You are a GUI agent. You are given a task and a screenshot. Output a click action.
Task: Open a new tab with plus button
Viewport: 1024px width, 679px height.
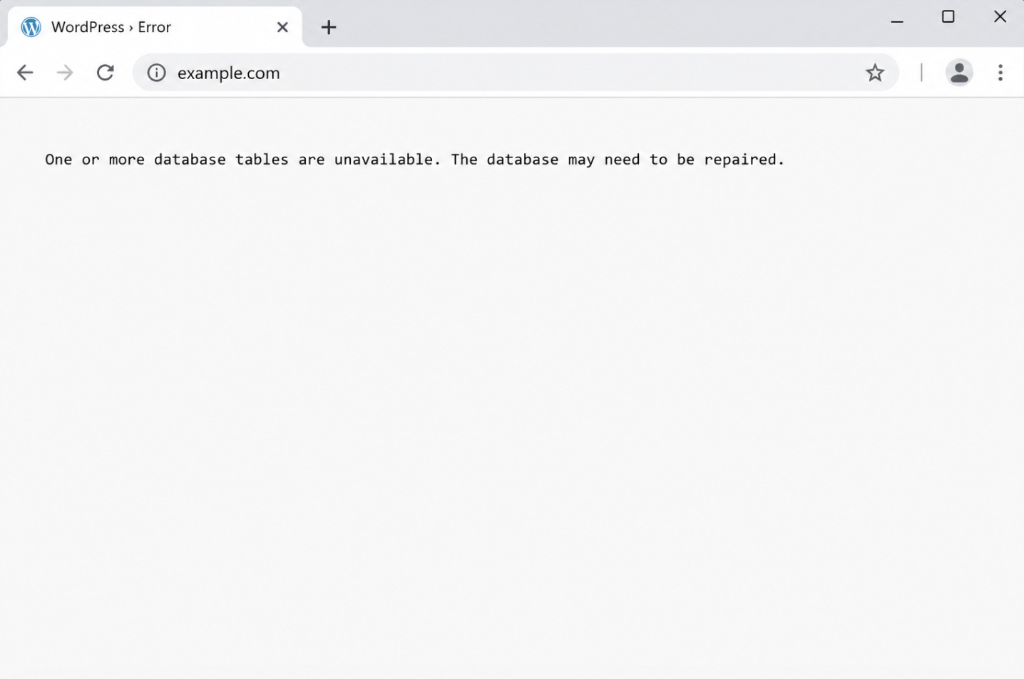tap(328, 27)
